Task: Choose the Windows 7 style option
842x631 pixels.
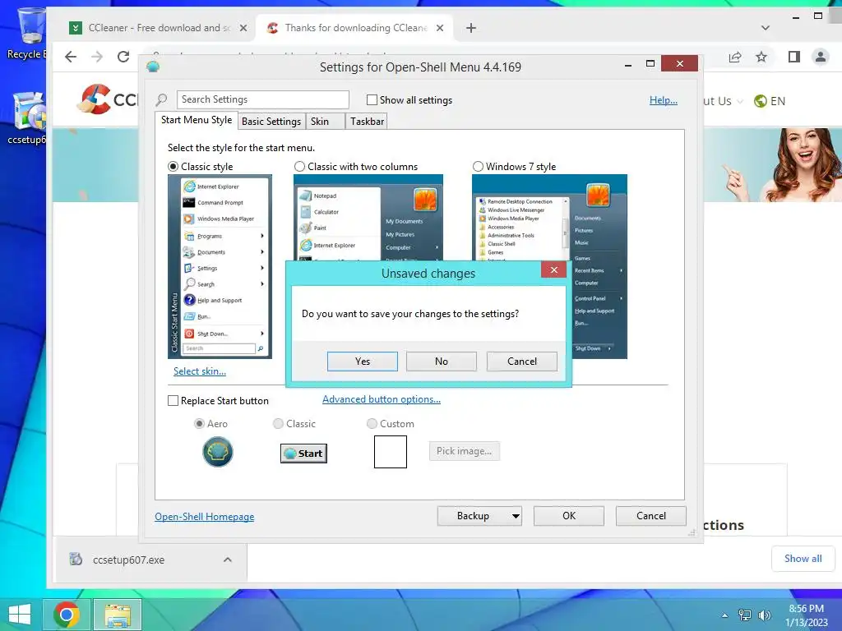Action: pos(478,166)
